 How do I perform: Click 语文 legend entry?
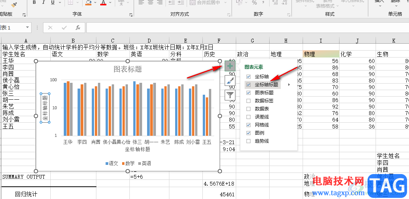tap(112, 164)
